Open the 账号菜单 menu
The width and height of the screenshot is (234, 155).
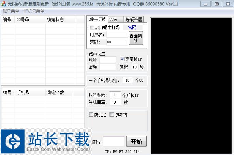click(11, 11)
